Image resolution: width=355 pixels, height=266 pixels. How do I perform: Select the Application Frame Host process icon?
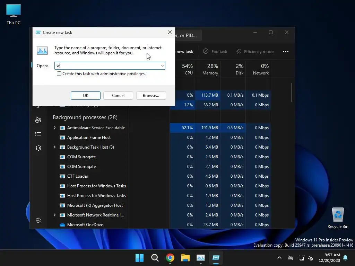62,138
